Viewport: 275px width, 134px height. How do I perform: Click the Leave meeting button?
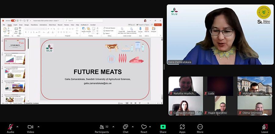tap(265, 128)
